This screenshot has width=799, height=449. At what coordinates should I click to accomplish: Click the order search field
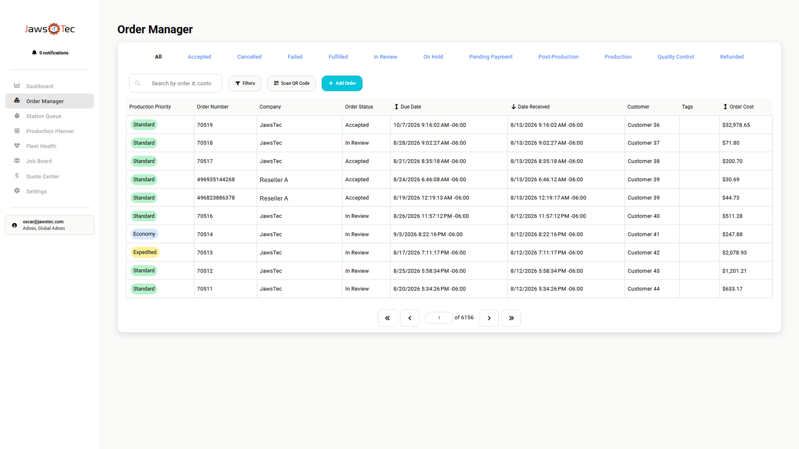coord(175,83)
